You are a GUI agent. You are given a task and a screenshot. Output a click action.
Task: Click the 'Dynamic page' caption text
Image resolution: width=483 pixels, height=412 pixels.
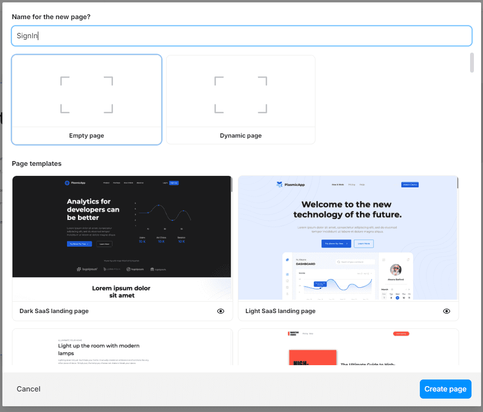pyautogui.click(x=241, y=136)
